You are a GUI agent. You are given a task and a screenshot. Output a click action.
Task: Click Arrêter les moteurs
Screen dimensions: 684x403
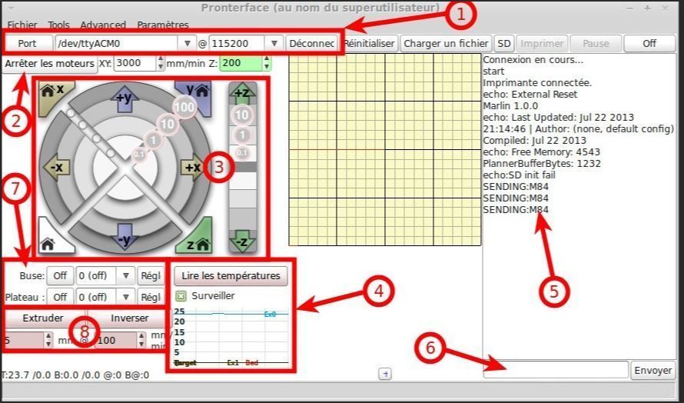[50, 64]
